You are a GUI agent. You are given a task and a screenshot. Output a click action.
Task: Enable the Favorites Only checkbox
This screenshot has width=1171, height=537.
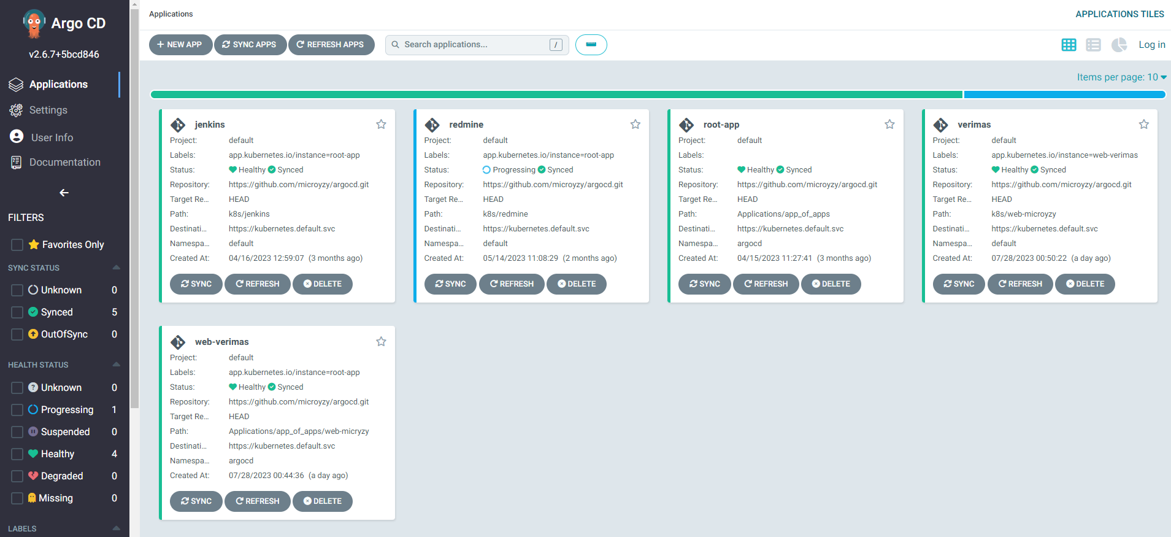point(17,245)
